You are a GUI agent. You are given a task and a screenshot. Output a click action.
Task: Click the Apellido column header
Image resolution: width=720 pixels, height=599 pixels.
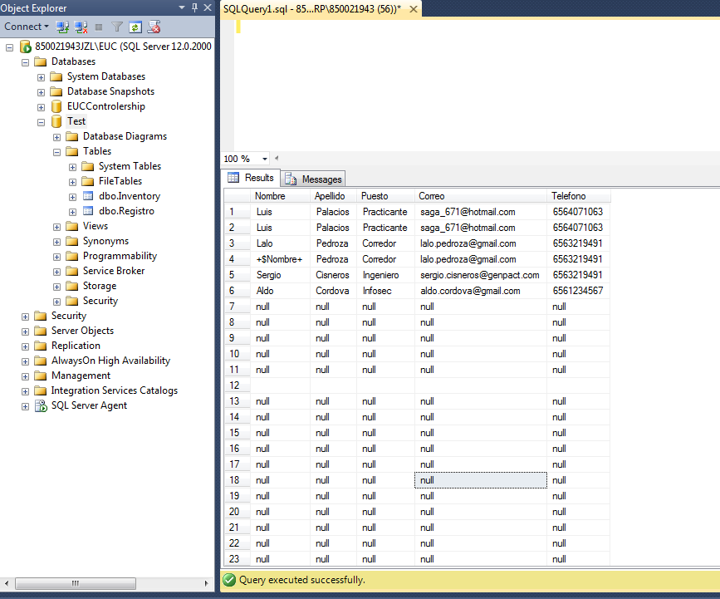coord(333,196)
